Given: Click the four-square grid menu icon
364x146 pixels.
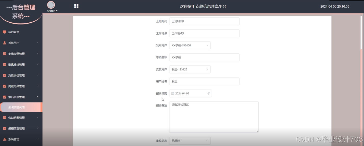Looking at the screenshot, I should 76,6.
